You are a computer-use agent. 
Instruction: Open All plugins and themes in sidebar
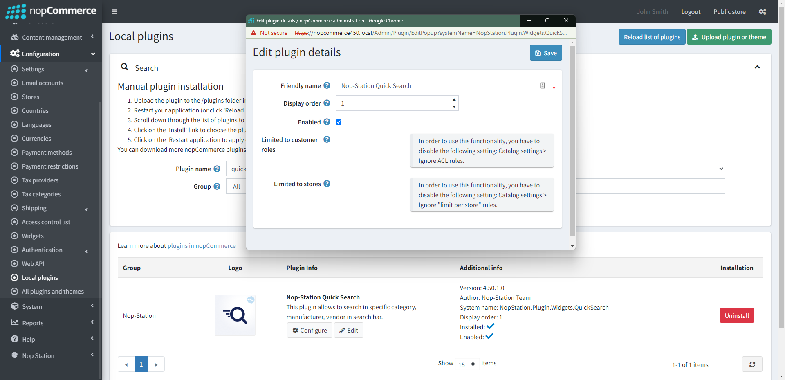53,292
